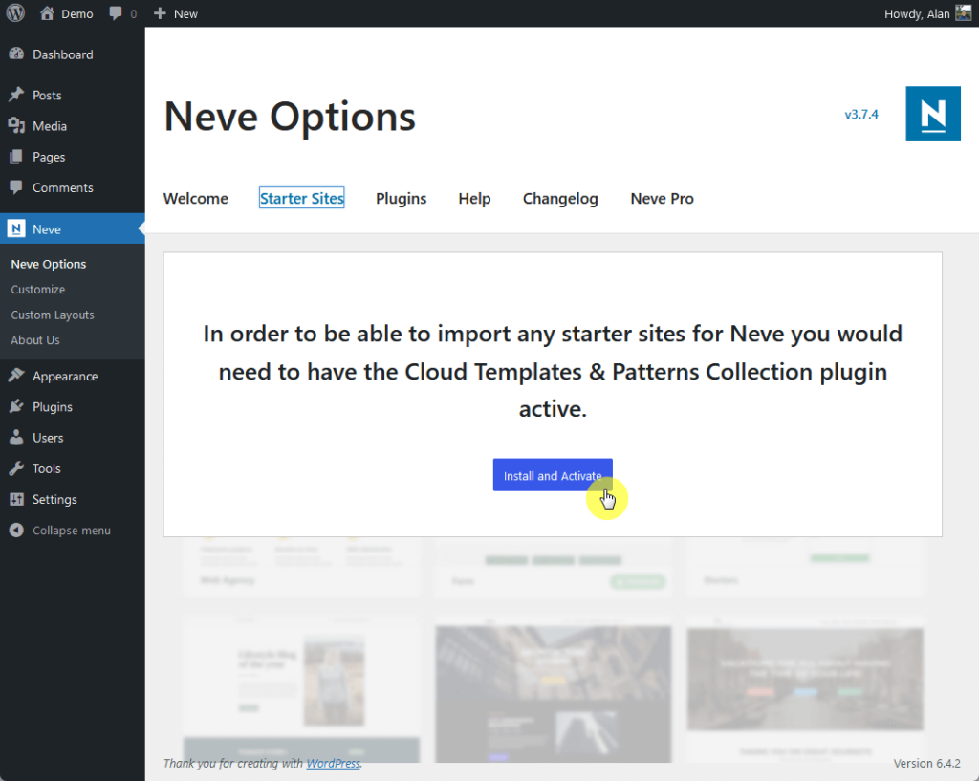Click Alan's user avatar
Screen dimensions: 979x781
(x=964, y=13)
